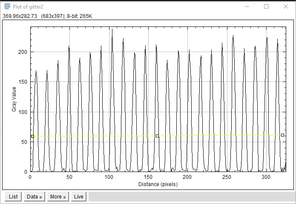
Task: Click the Plot of gitter2 title text
Action: (28, 7)
